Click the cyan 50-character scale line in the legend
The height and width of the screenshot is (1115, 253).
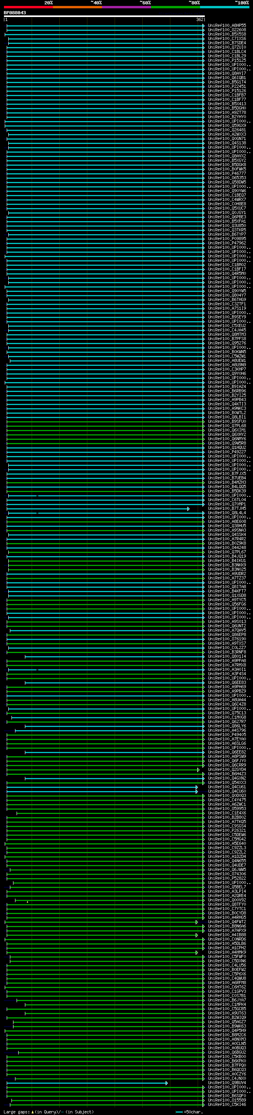tap(179, 1111)
